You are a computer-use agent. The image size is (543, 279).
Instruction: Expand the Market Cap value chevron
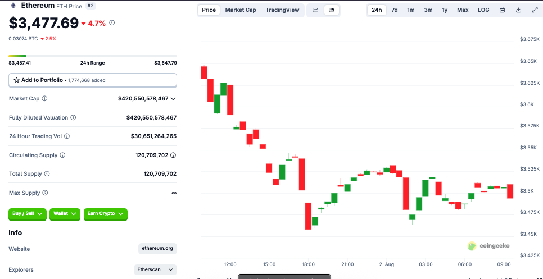click(173, 99)
